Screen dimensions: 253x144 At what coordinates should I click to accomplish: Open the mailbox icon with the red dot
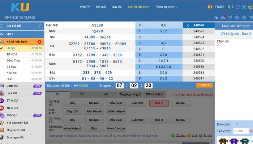point(223,17)
